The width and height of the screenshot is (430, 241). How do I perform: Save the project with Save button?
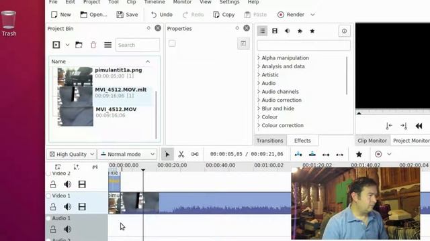tap(127, 15)
